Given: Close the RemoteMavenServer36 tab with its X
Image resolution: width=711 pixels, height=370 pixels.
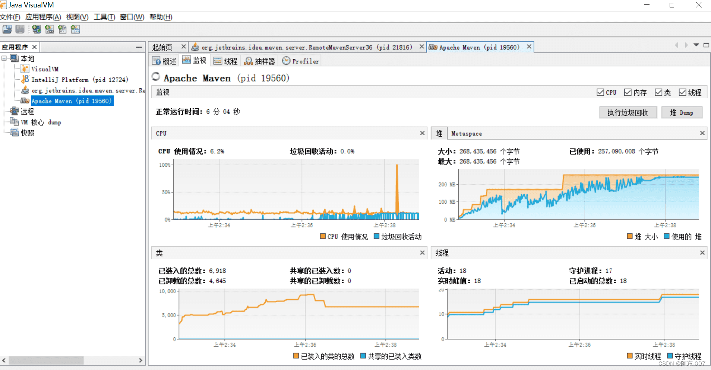Looking at the screenshot, I should pyautogui.click(x=421, y=47).
